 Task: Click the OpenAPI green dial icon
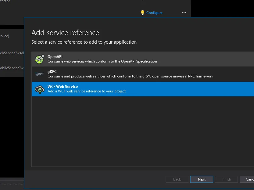tap(40, 59)
